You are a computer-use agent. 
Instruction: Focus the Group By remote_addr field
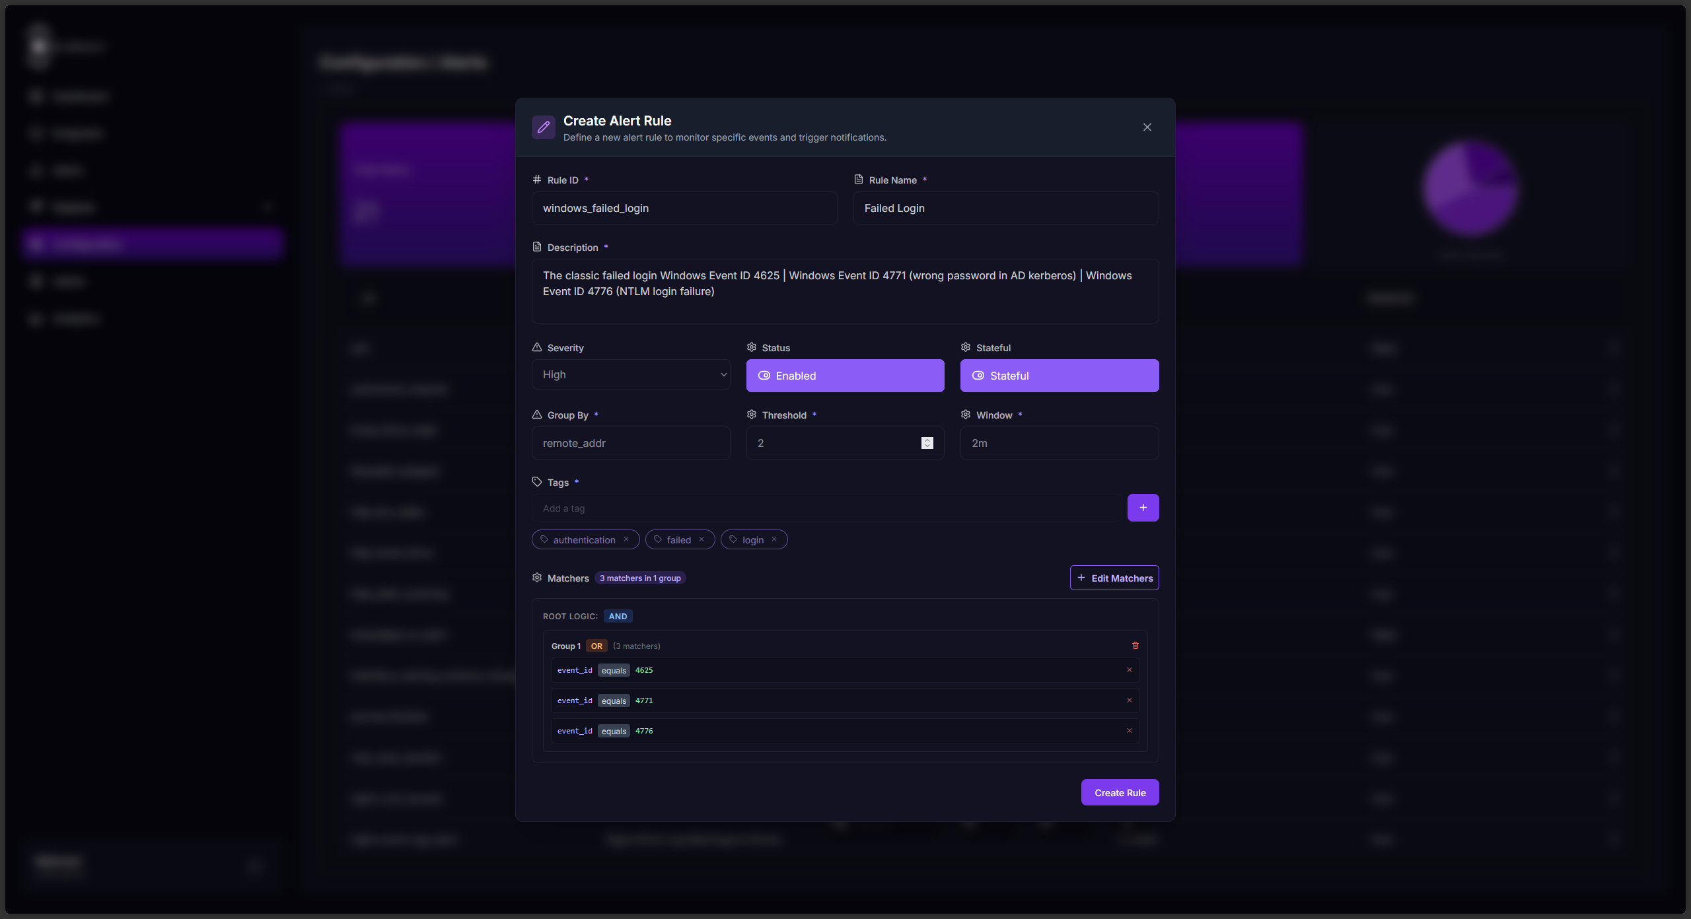631,443
